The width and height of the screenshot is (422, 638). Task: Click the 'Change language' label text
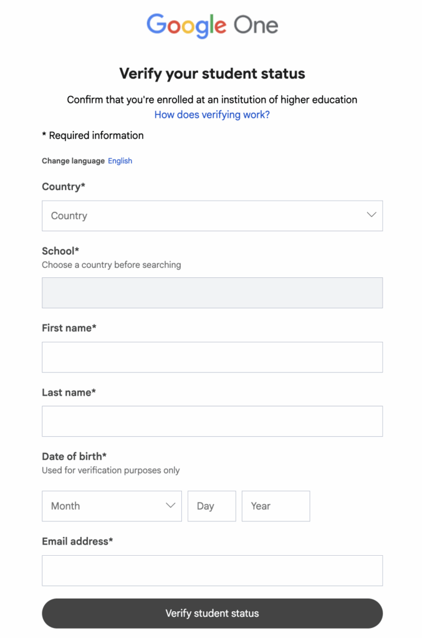pyautogui.click(x=74, y=161)
